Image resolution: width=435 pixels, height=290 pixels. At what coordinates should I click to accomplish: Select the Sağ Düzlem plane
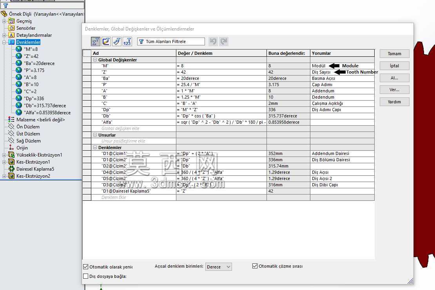tap(28, 141)
